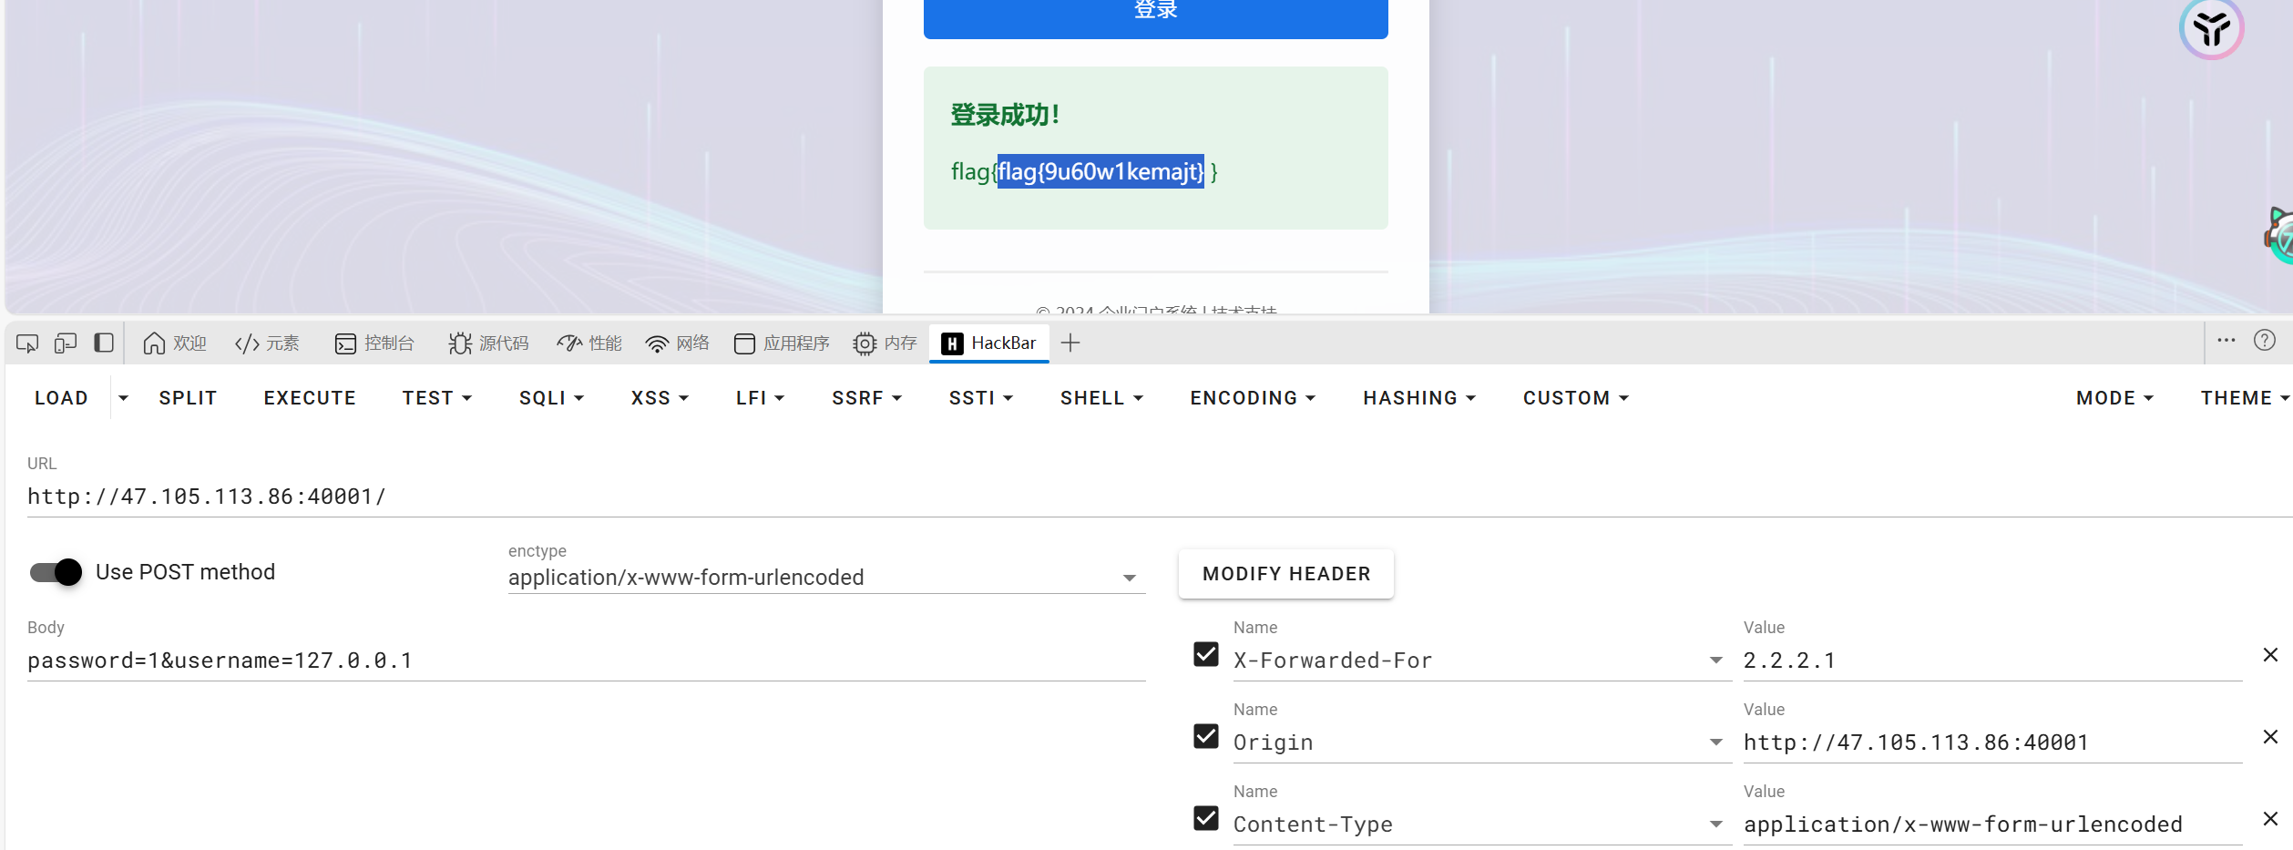Open the SQLI menu in HackBar
Viewport: 2293px width, 850px height.
click(550, 397)
